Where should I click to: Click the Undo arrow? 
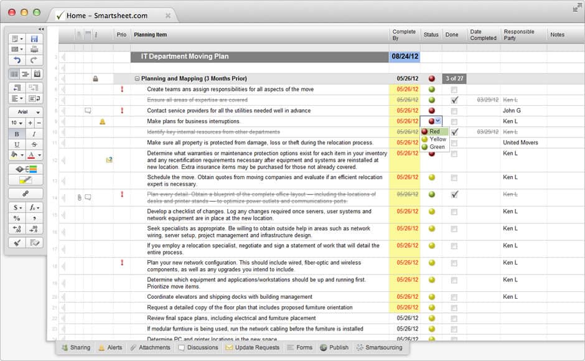click(16, 60)
